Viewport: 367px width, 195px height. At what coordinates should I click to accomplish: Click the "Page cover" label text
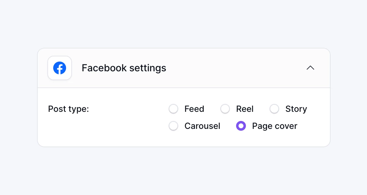tap(275, 126)
